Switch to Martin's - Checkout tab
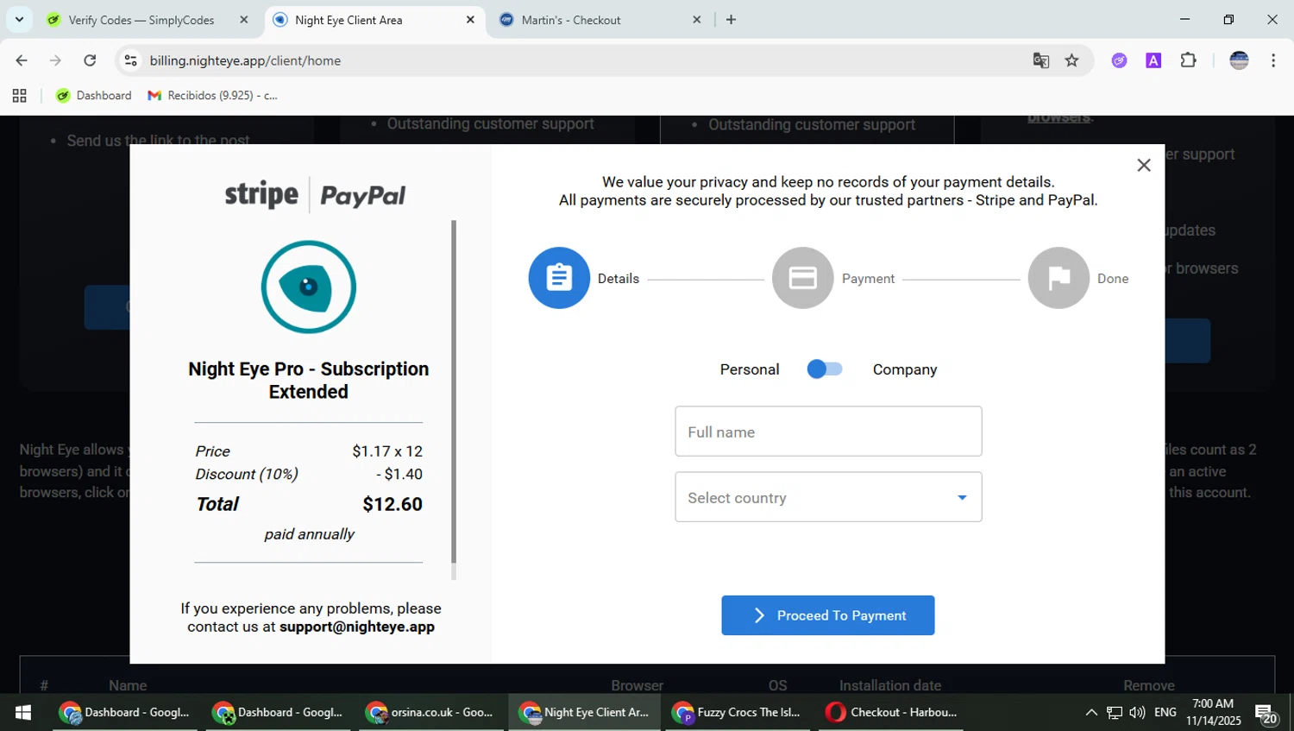This screenshot has width=1294, height=731. click(x=571, y=20)
